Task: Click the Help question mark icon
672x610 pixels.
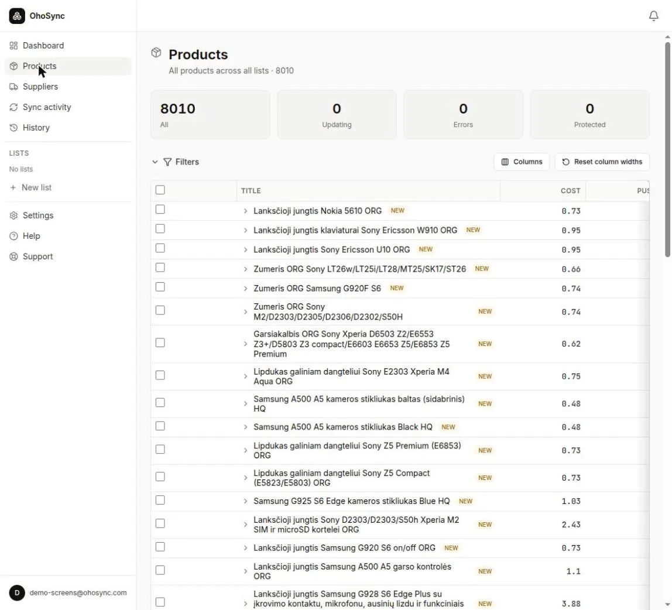Action: point(13,236)
